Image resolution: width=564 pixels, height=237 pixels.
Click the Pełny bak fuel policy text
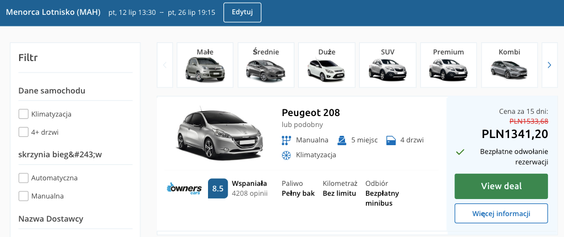click(x=298, y=194)
